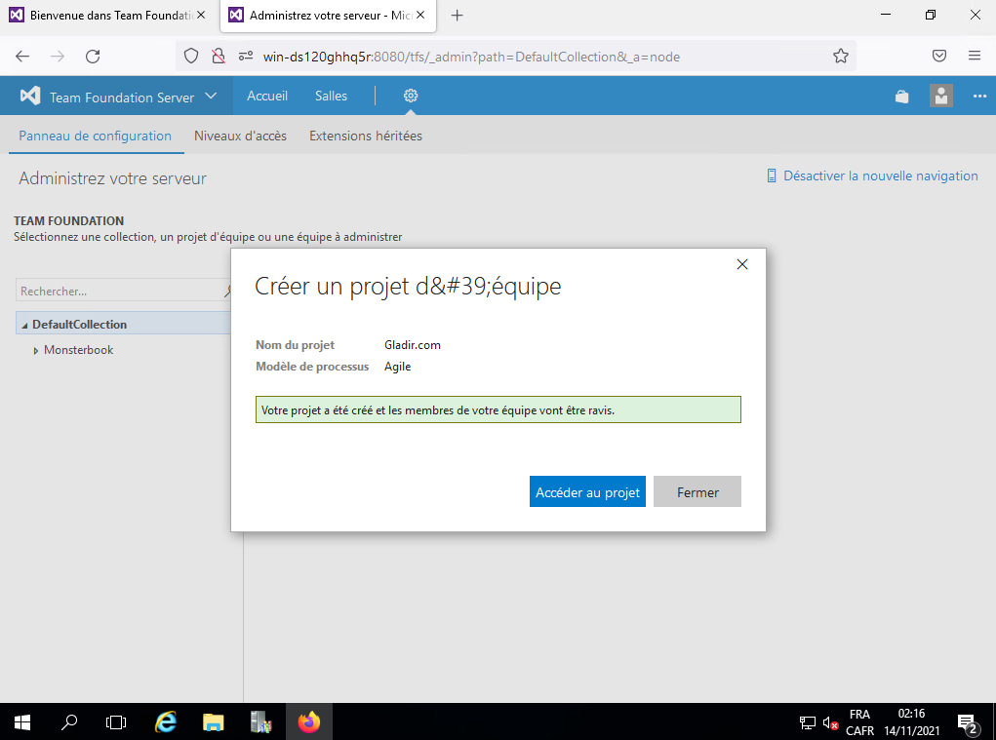Launch Internet Explorer from taskbar
This screenshot has width=996, height=740.
pos(166,721)
